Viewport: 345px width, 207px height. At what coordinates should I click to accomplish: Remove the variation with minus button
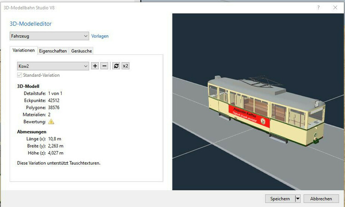104,66
